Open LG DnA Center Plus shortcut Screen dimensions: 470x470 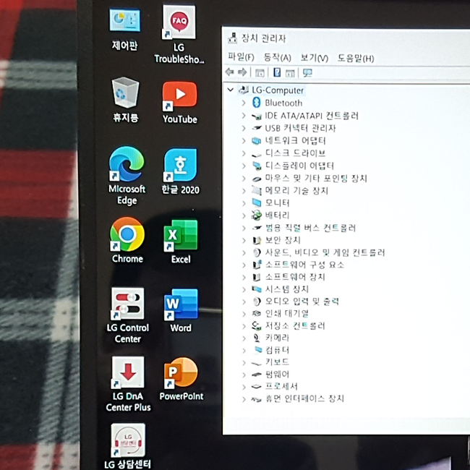(128, 384)
